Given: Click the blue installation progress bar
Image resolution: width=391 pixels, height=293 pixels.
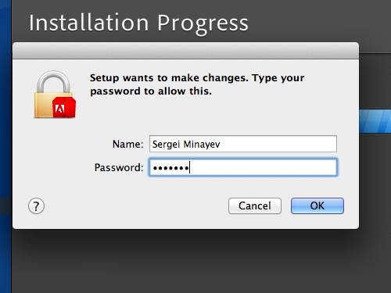Looking at the screenshot, I should (x=375, y=121).
